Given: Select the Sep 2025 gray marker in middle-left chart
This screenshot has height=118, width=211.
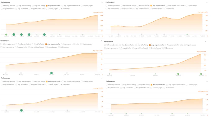Looking at the screenshot, I should click(21, 73).
